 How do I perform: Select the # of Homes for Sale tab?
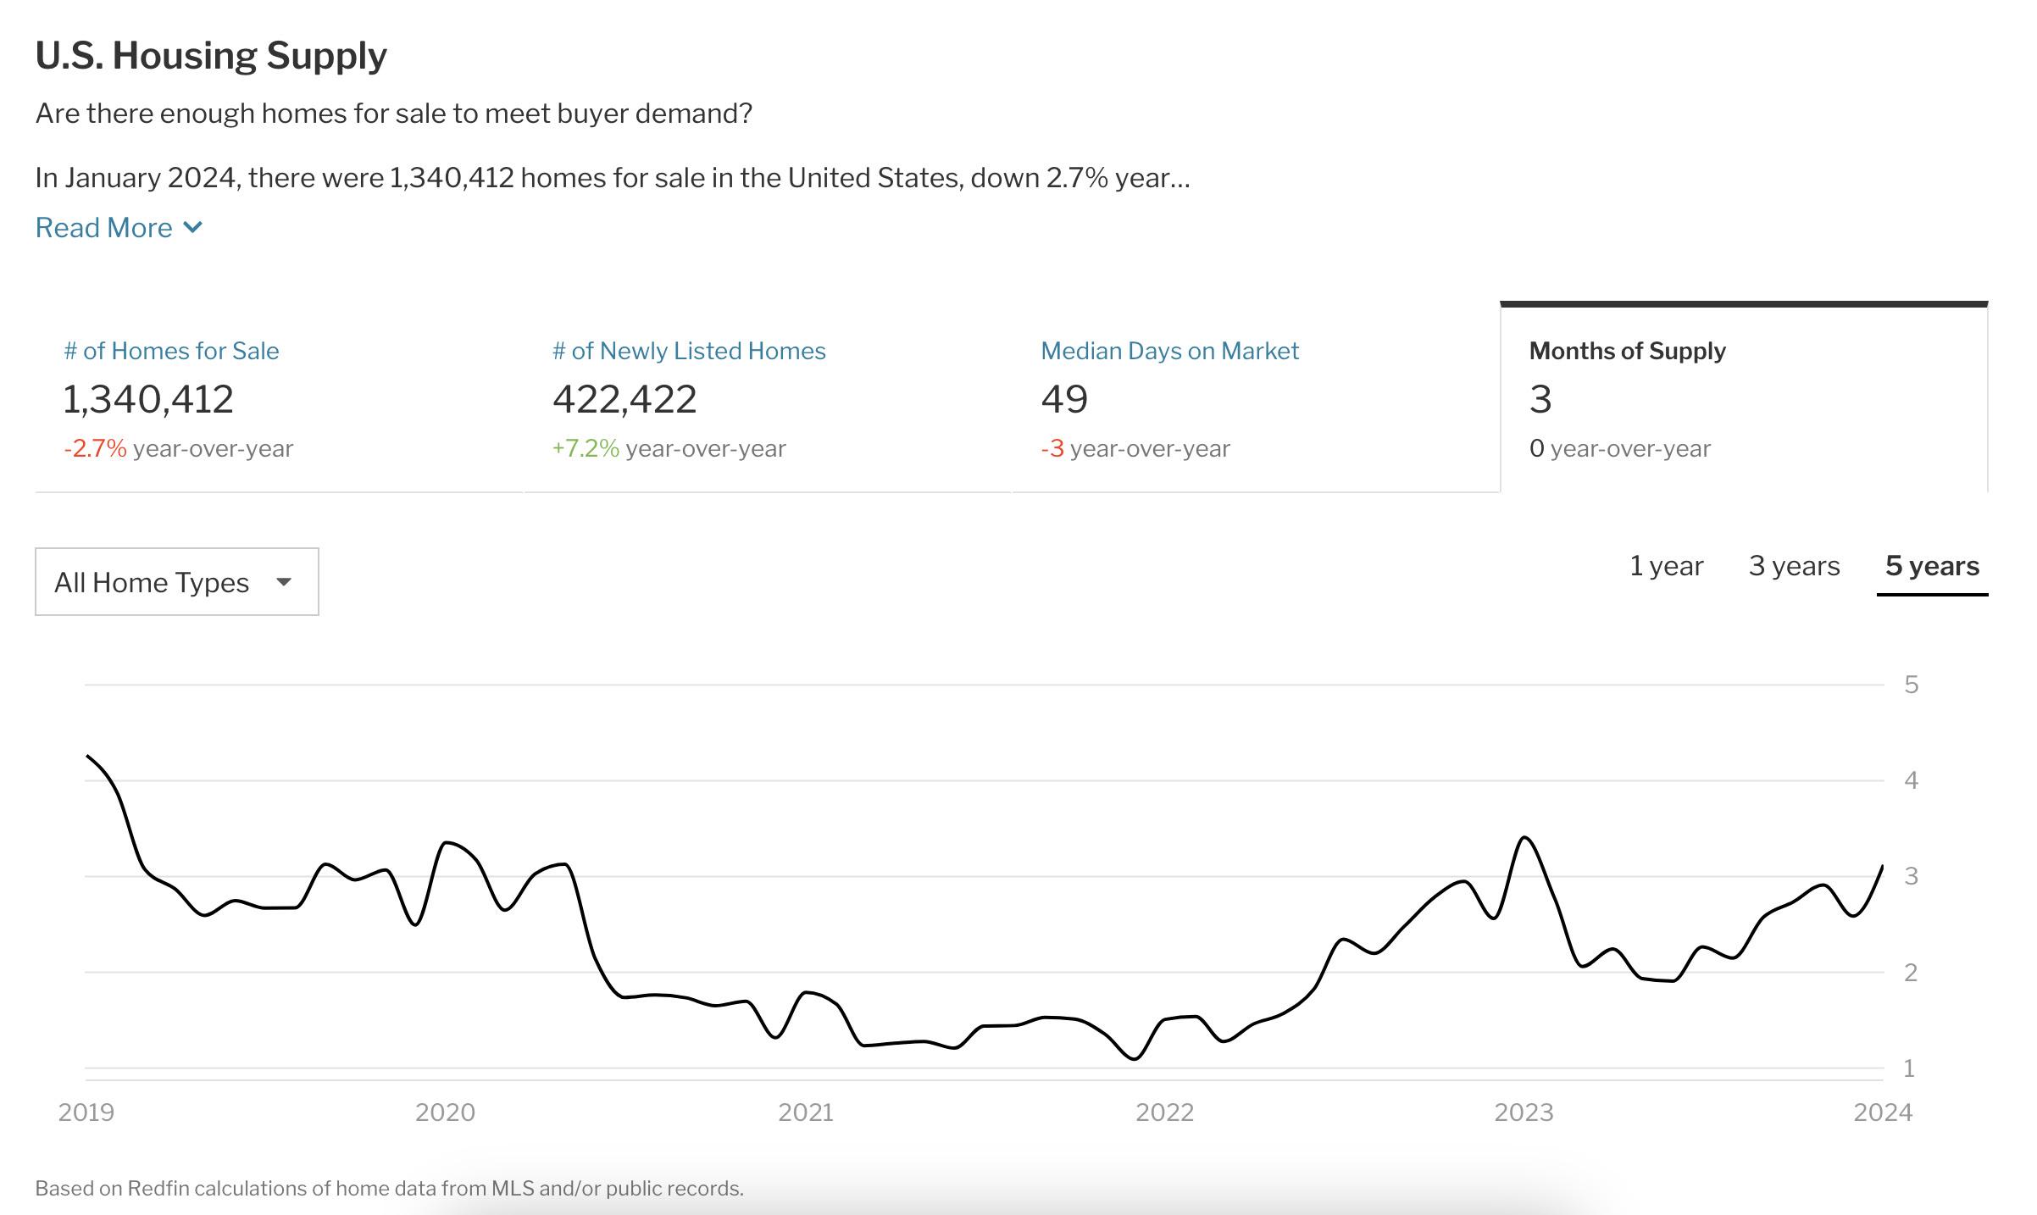(x=171, y=351)
